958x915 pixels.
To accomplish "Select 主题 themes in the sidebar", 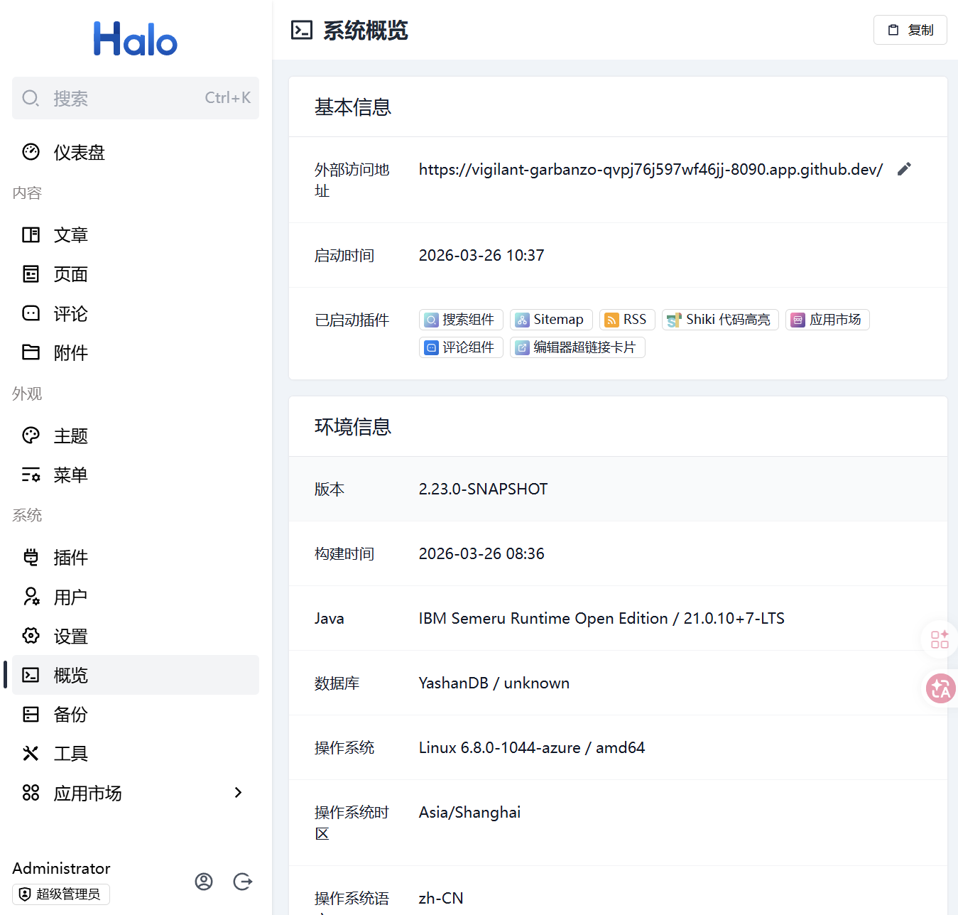I will 70,436.
